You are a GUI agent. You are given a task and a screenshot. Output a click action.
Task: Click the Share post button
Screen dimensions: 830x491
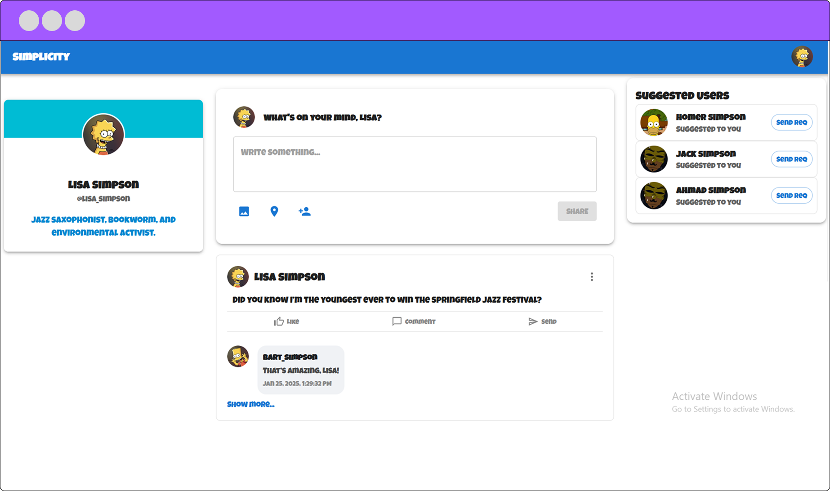pyautogui.click(x=577, y=211)
